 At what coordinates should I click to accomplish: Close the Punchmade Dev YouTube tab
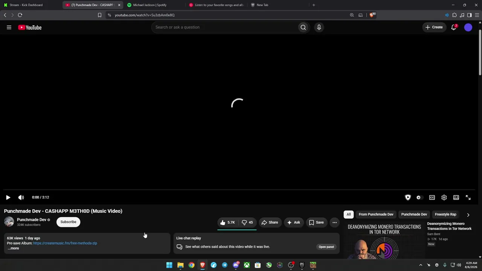[x=119, y=5]
